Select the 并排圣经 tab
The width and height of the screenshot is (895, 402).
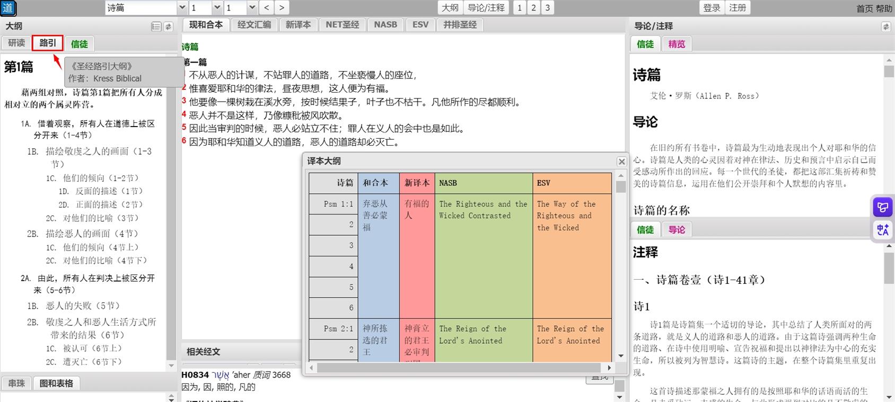click(x=460, y=25)
